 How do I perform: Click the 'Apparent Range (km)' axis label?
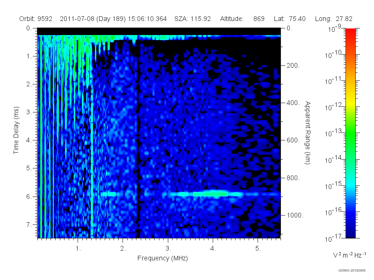point(308,133)
